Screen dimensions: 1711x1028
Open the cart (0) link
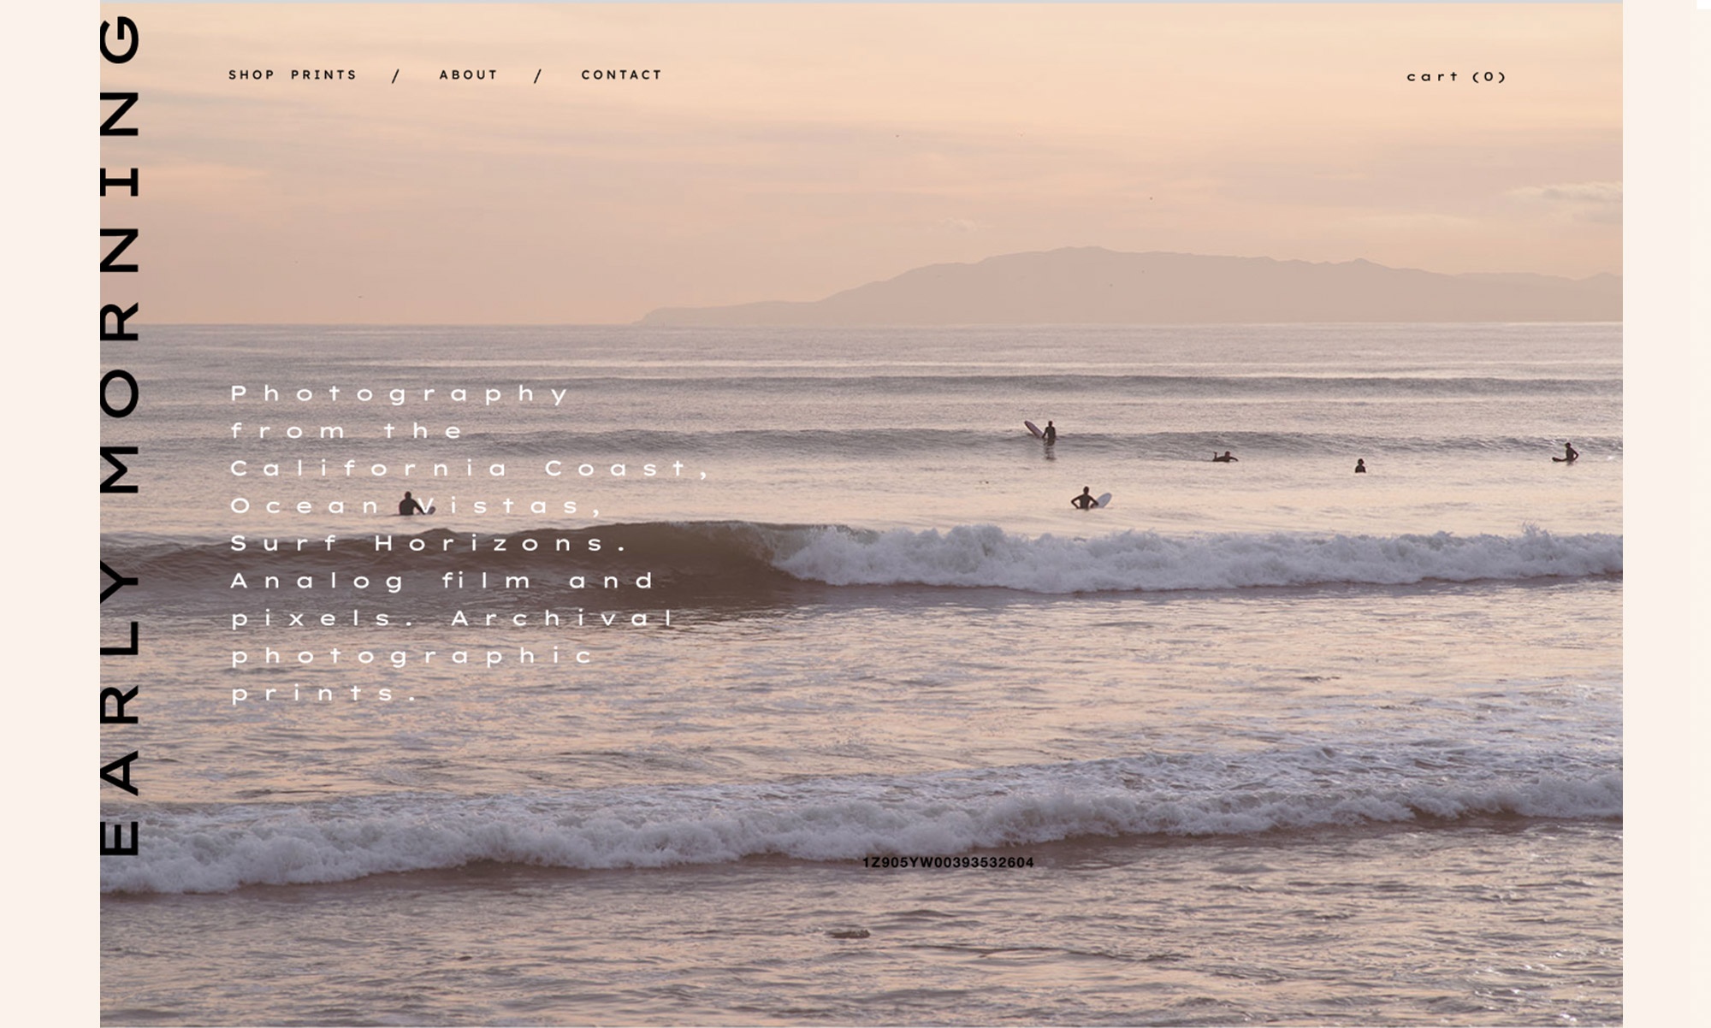tap(1455, 77)
